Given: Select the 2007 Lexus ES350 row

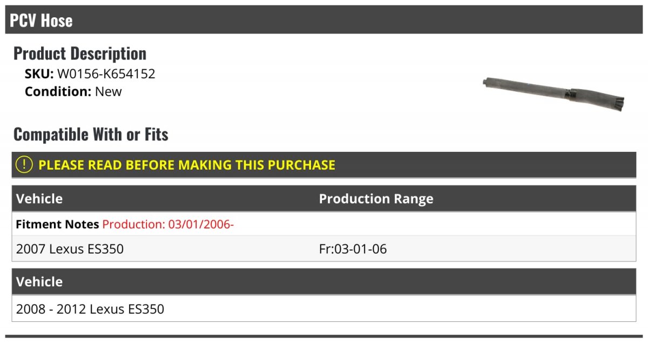Looking at the screenshot, I should coord(324,249).
